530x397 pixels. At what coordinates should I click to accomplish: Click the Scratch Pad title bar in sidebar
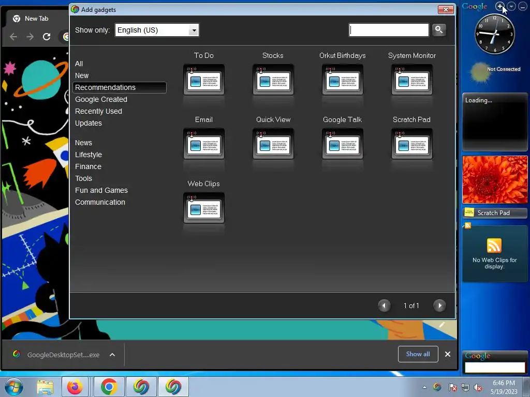coord(494,212)
